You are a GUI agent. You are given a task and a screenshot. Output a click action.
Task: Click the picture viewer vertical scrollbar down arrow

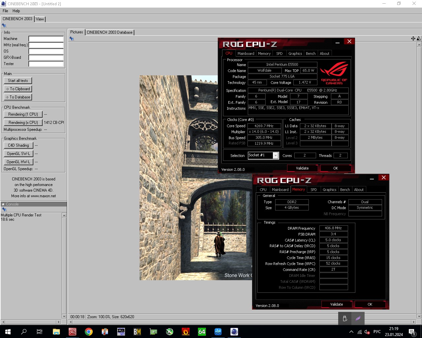click(x=419, y=316)
